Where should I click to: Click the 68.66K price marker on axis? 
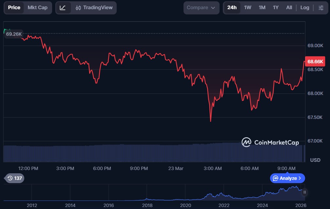[315, 61]
